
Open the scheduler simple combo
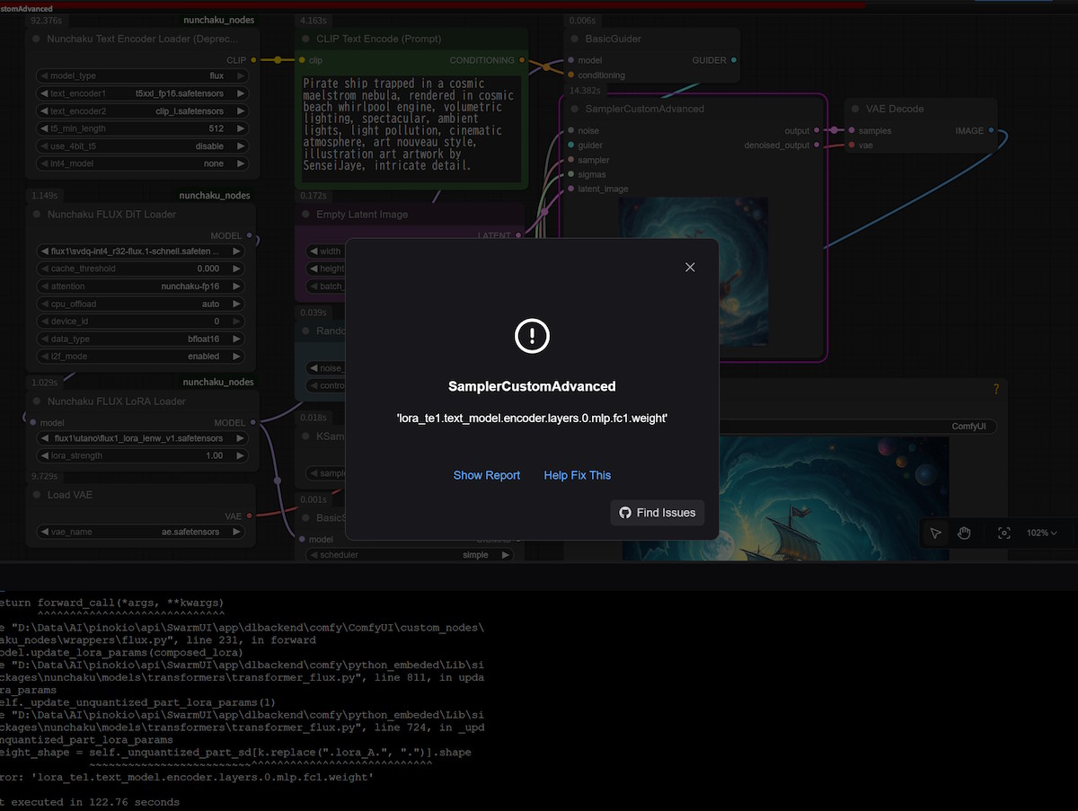point(411,555)
